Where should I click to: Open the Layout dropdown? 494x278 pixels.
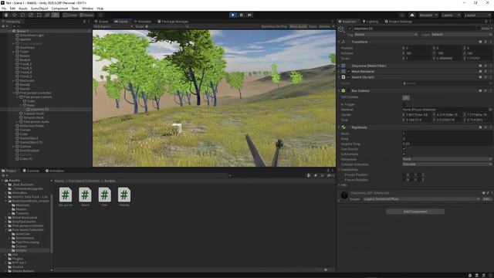[477, 15]
